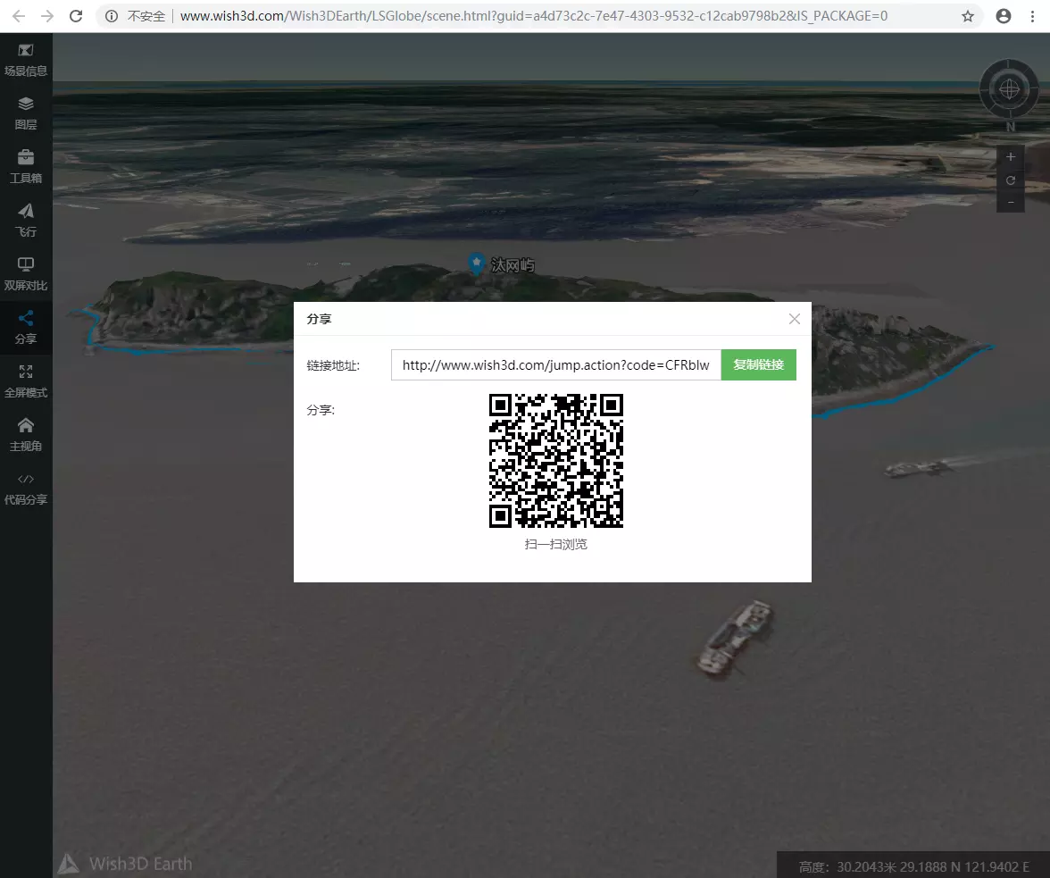Screen dimensions: 1050x878
Task: Select the 分享 share sidebar item
Action: click(25, 328)
